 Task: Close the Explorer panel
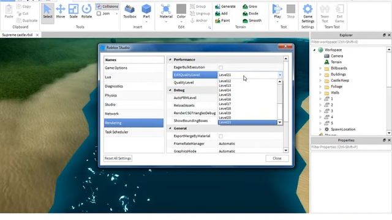389,35
